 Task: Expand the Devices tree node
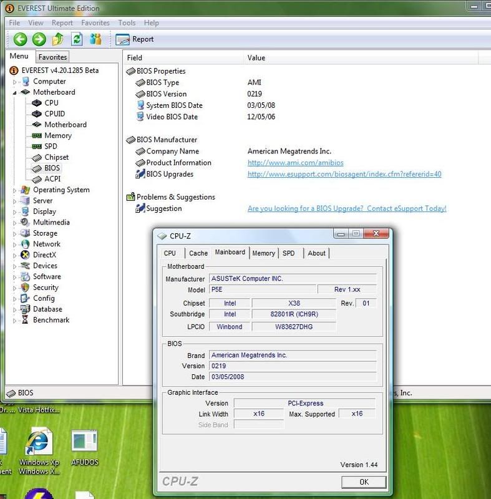point(14,266)
